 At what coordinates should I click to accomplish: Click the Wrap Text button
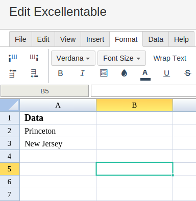(170, 58)
